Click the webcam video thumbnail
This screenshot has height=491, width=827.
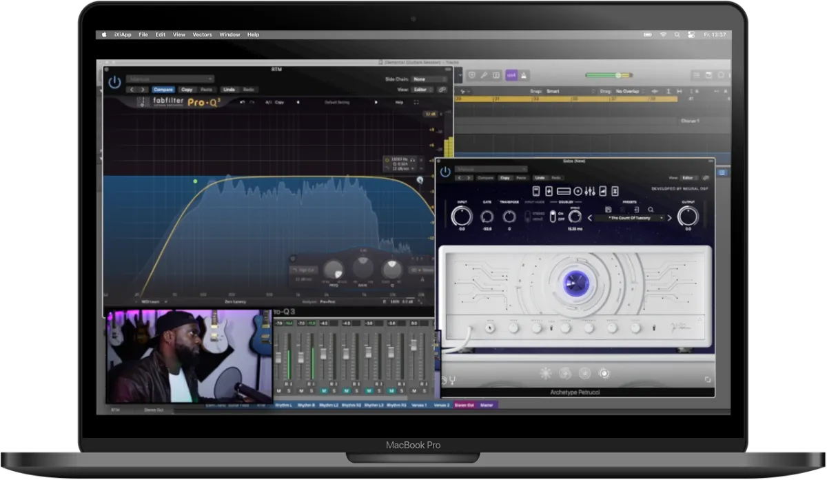189,356
